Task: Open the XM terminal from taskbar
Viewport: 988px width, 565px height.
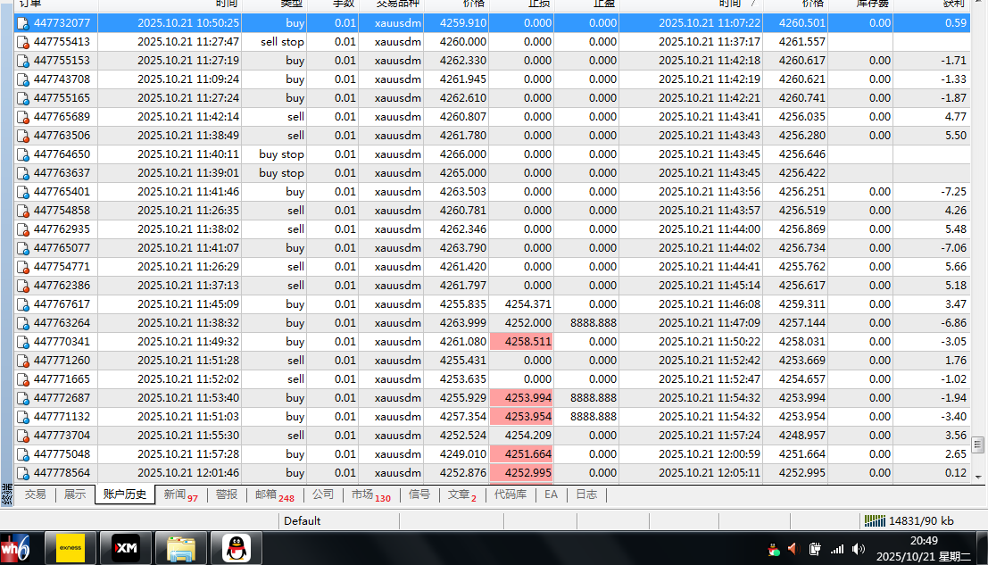Action: pos(125,548)
